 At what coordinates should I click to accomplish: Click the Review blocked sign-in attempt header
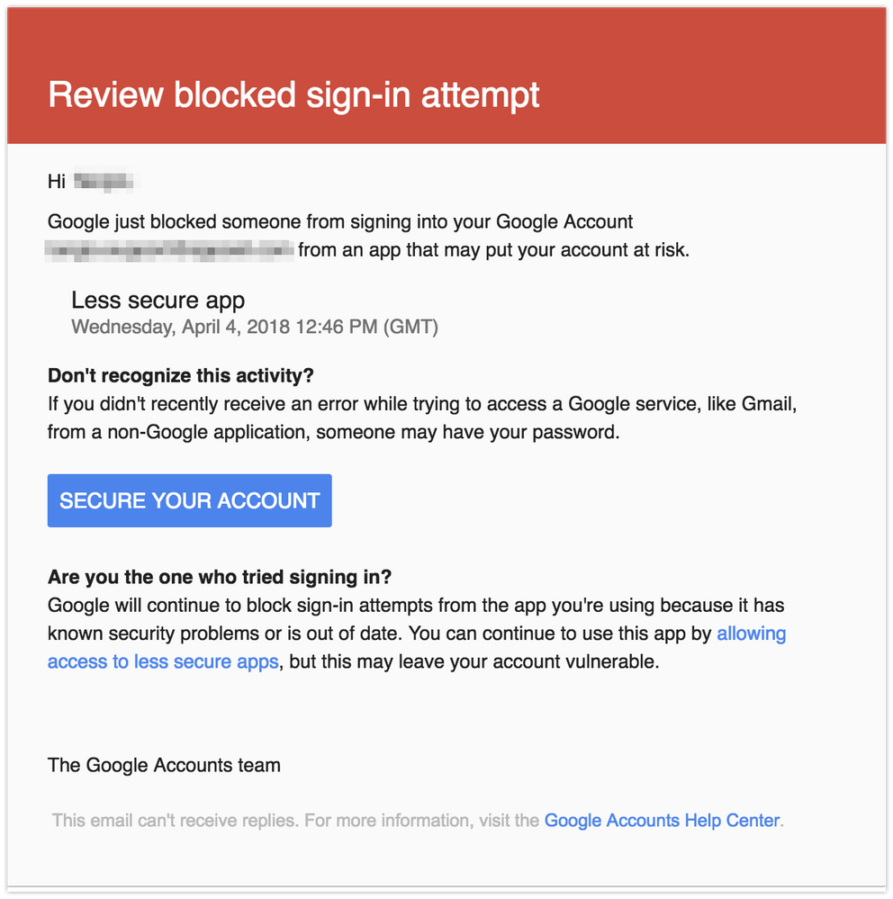[x=293, y=94]
